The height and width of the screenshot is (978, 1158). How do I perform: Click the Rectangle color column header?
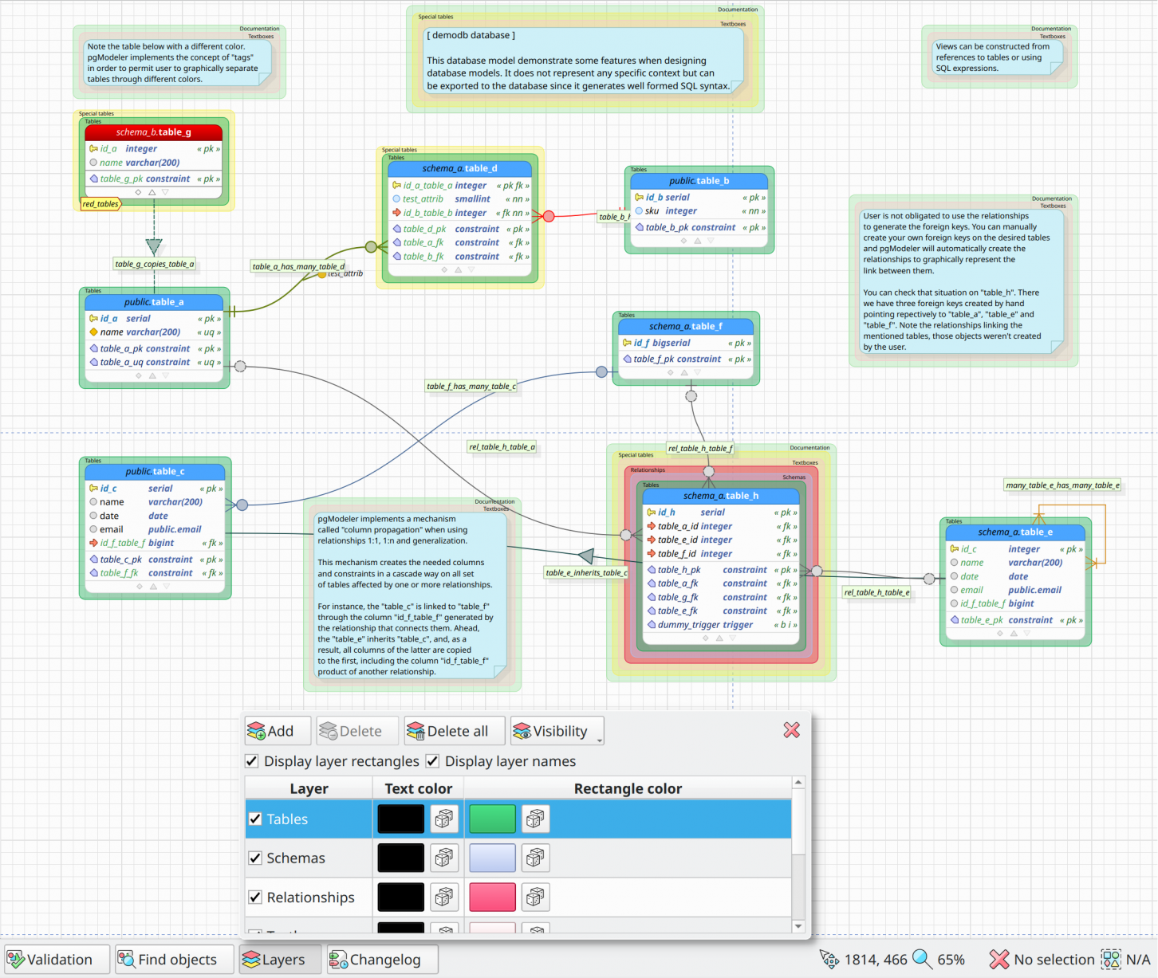tap(628, 788)
